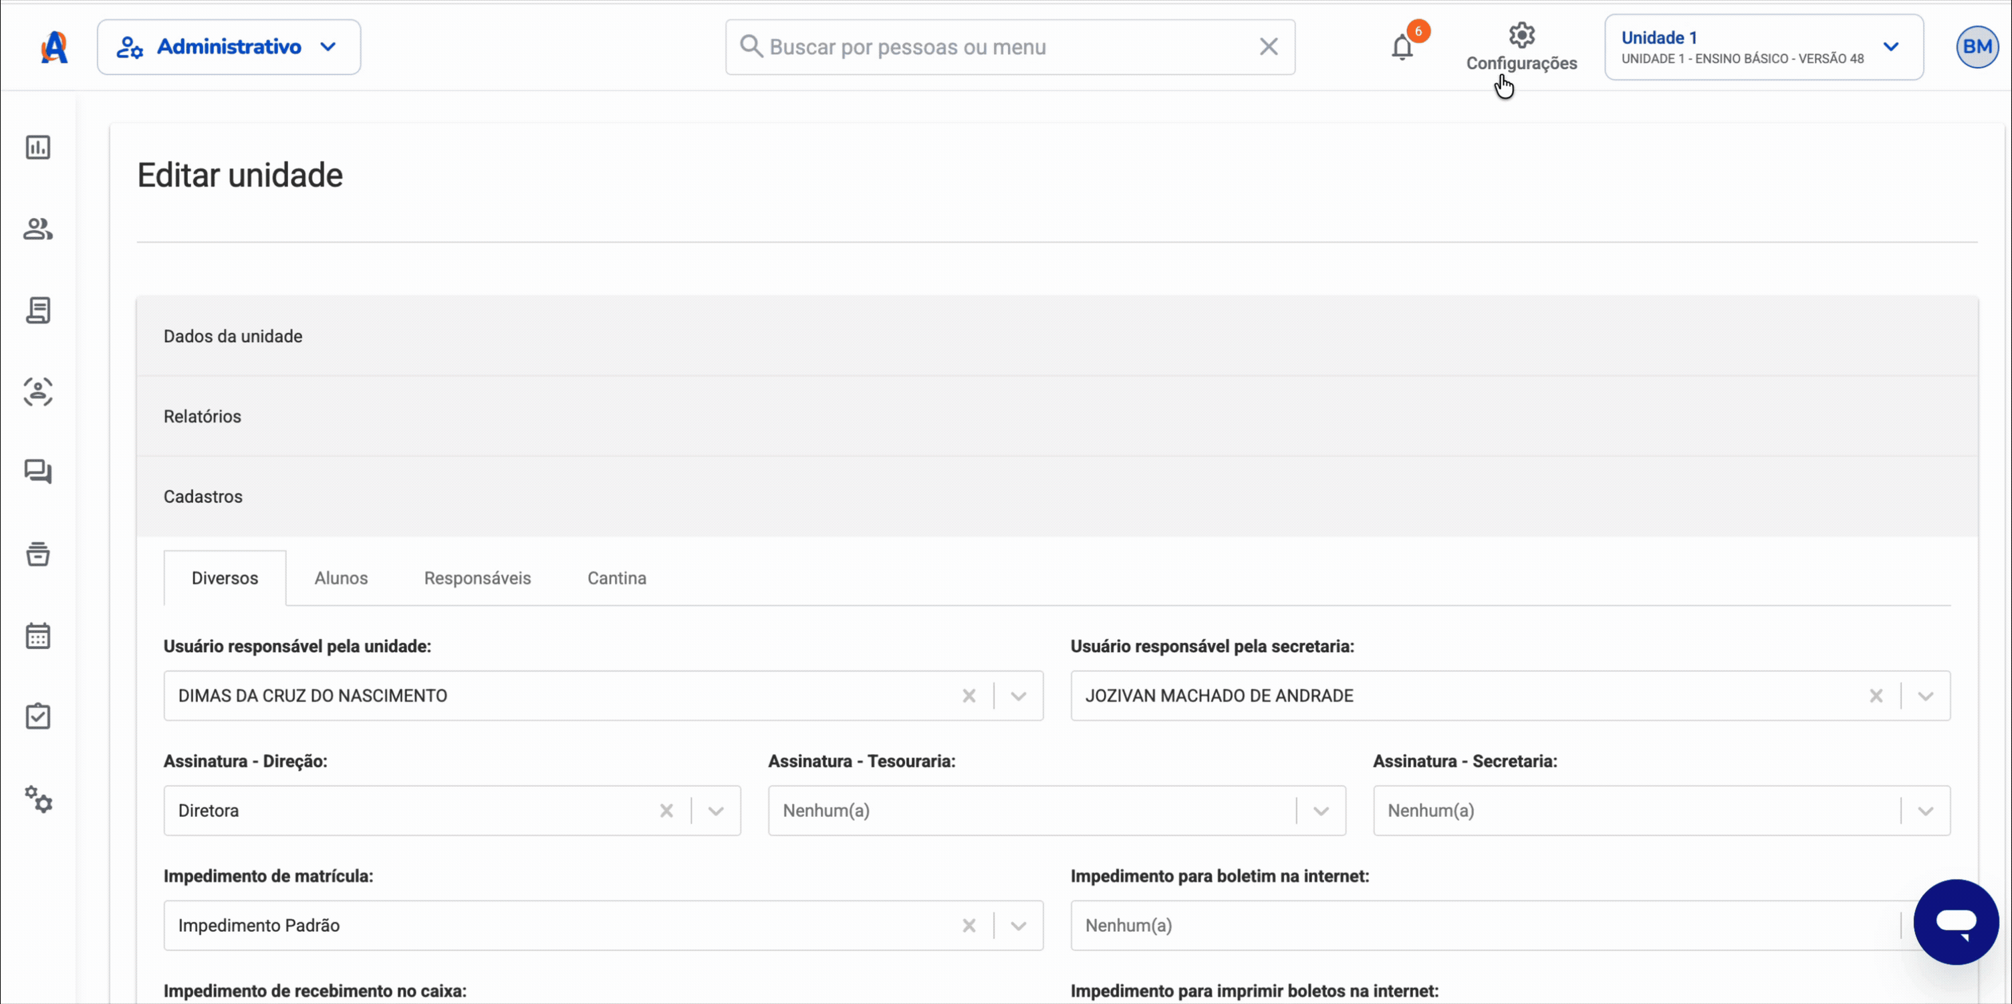Expand Impedimento de matrícula dropdown arrow
Viewport: 2012px width, 1004px height.
pos(1019,925)
